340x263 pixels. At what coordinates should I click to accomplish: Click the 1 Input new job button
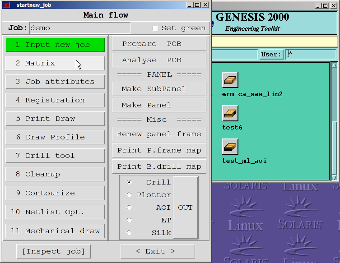55,45
